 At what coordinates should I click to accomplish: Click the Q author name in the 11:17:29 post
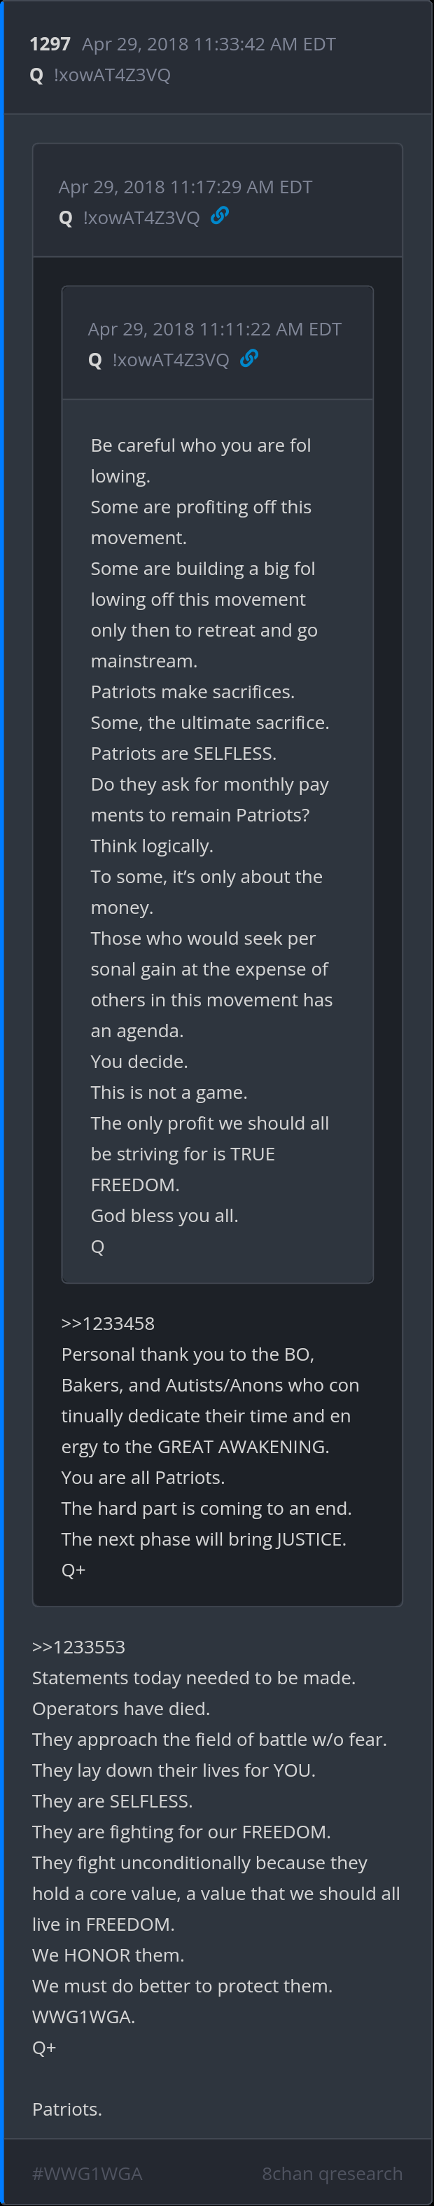click(x=66, y=218)
